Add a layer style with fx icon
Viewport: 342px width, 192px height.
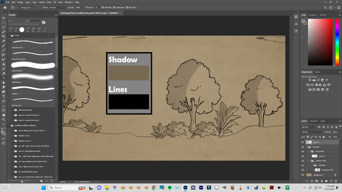[x=312, y=181]
